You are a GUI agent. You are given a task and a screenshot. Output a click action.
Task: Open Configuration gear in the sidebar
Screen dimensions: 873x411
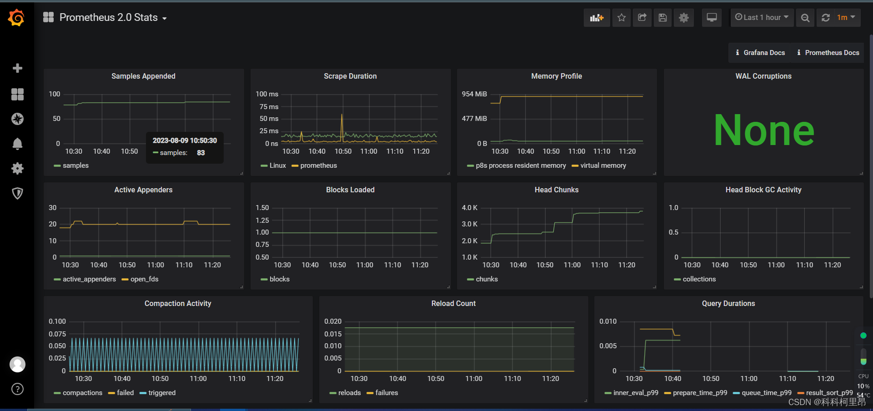coord(17,169)
